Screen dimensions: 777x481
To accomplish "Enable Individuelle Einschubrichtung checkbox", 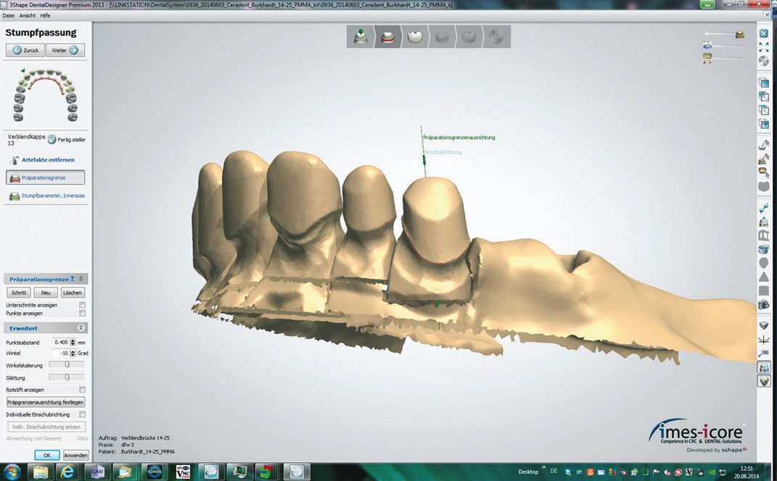I will pyautogui.click(x=82, y=414).
